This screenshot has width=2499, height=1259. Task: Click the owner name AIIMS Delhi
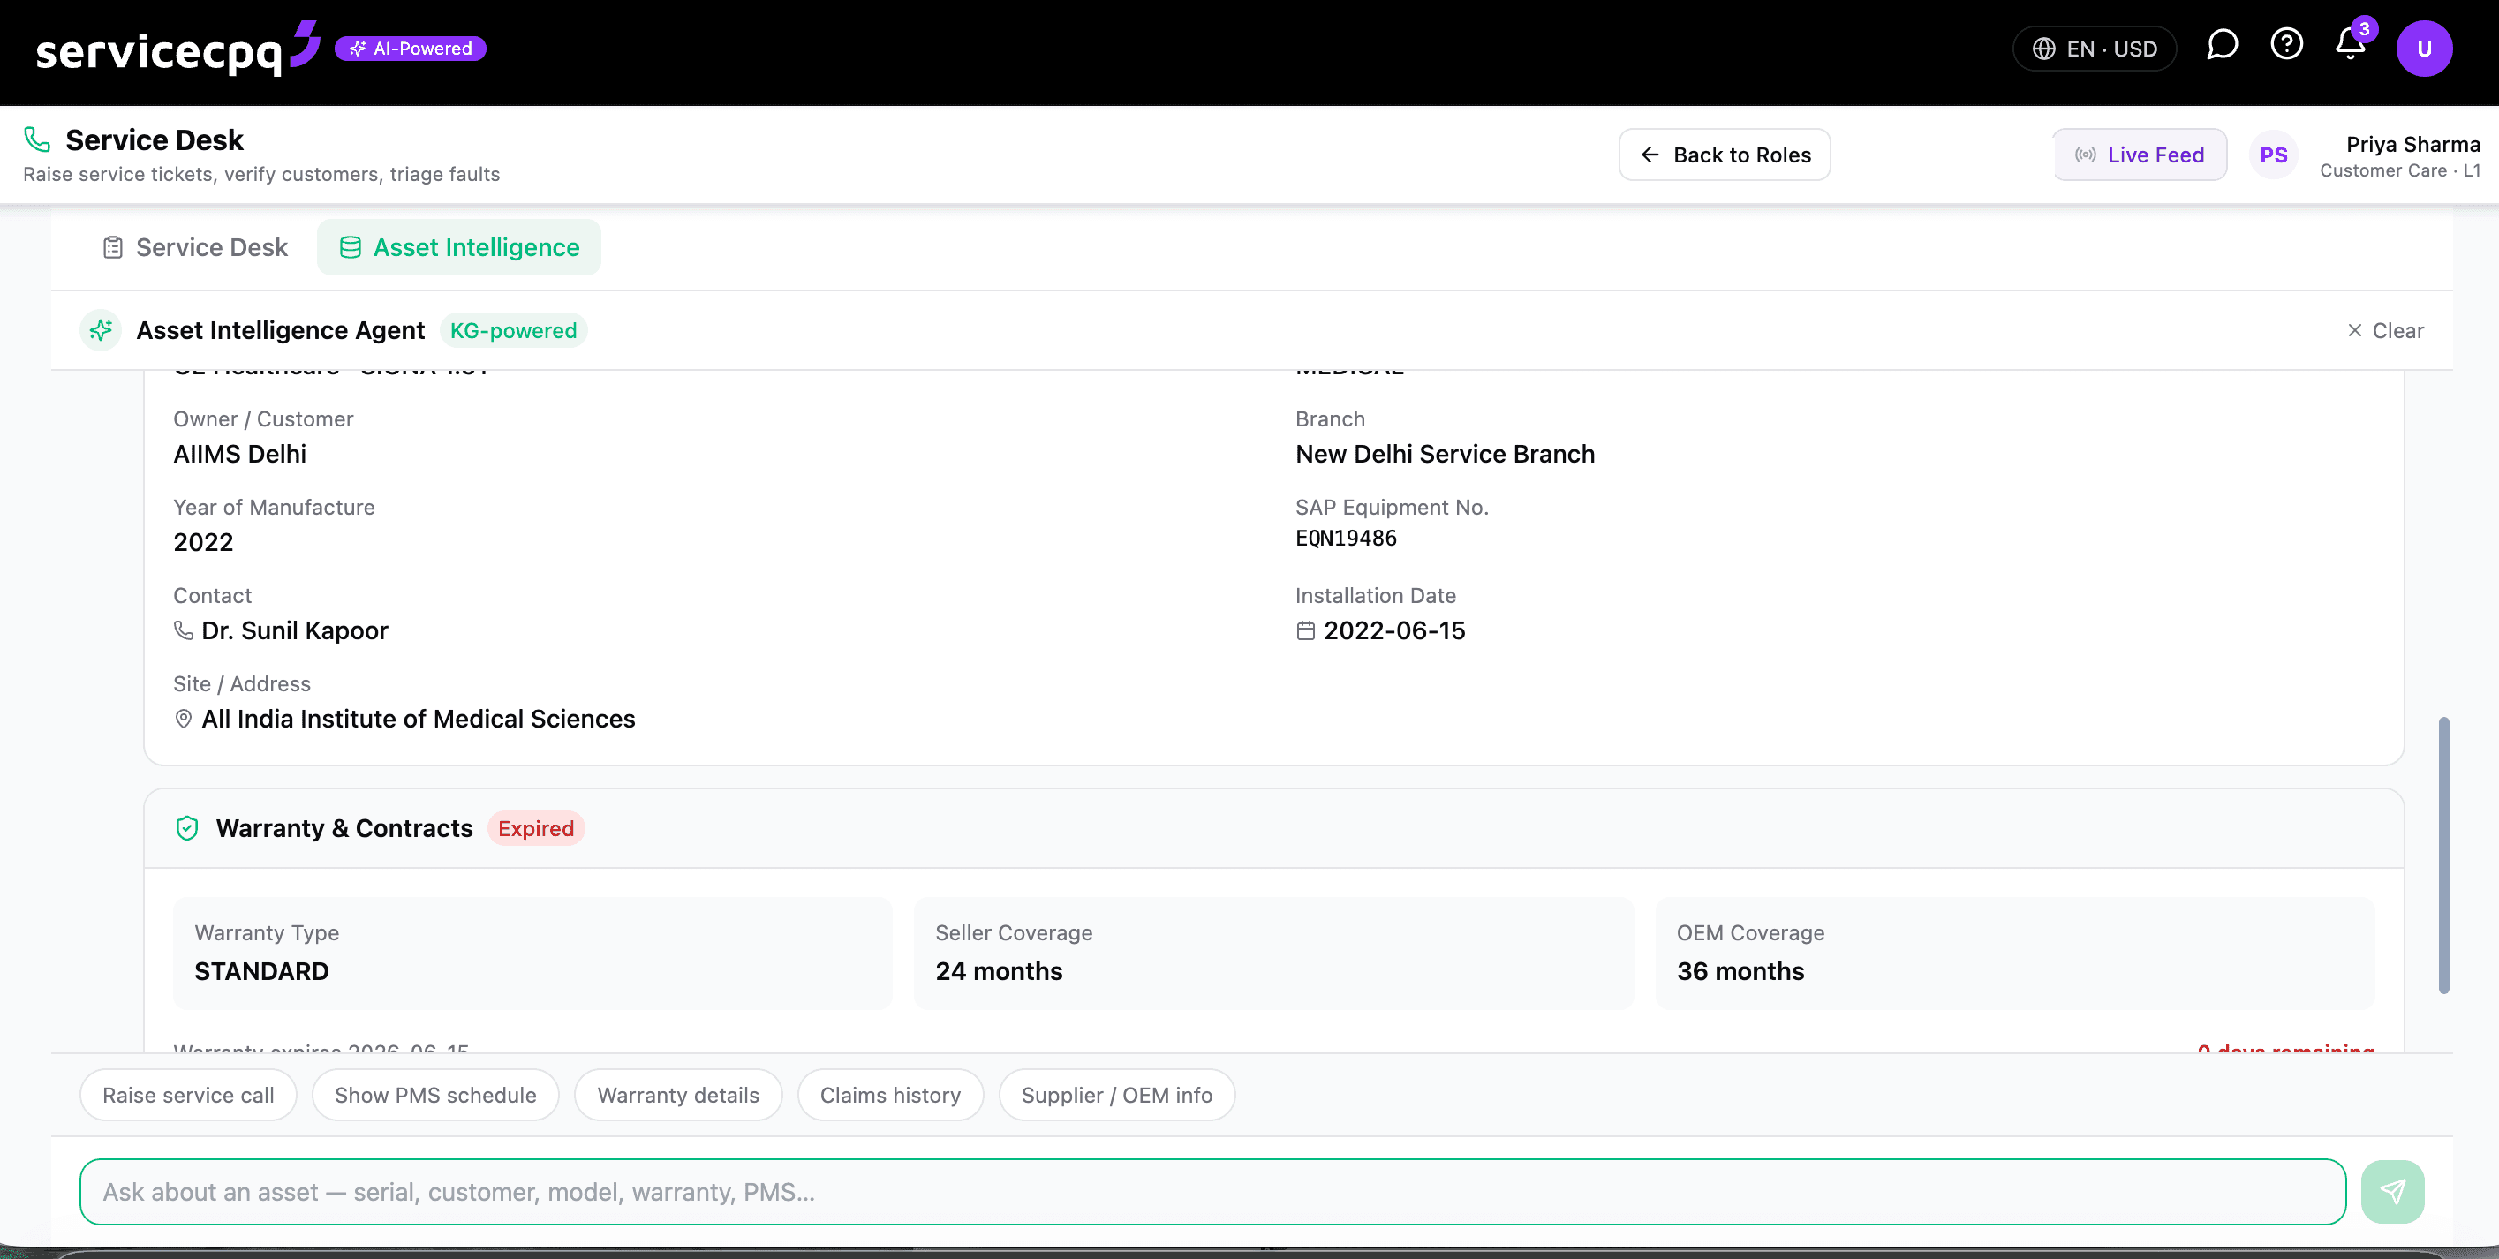(x=239, y=454)
